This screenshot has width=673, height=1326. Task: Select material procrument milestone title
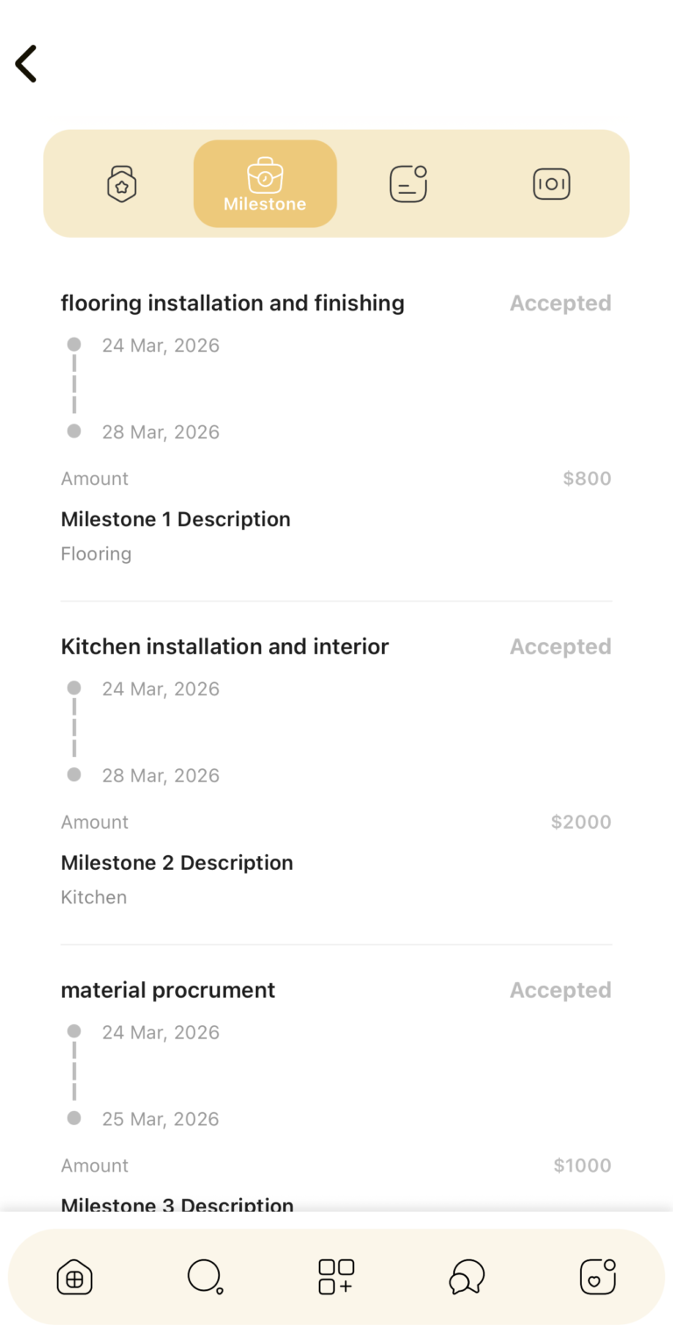tap(167, 991)
